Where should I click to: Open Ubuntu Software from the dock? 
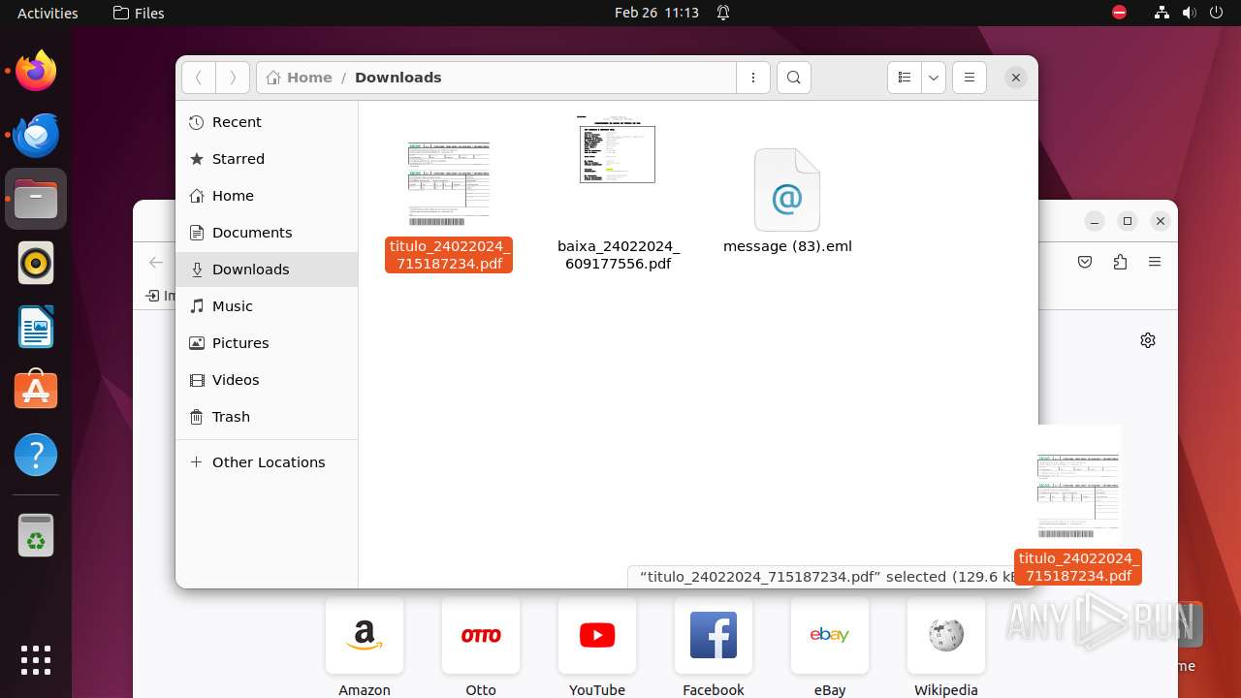coord(36,391)
